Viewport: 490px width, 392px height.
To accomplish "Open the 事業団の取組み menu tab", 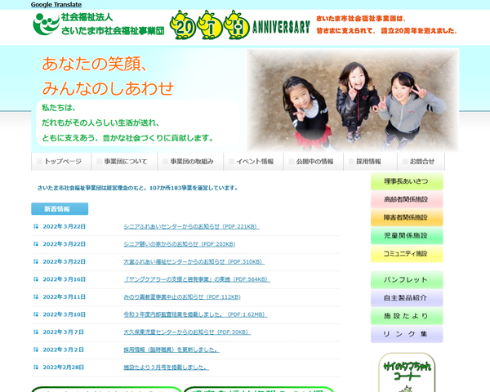I will point(190,162).
